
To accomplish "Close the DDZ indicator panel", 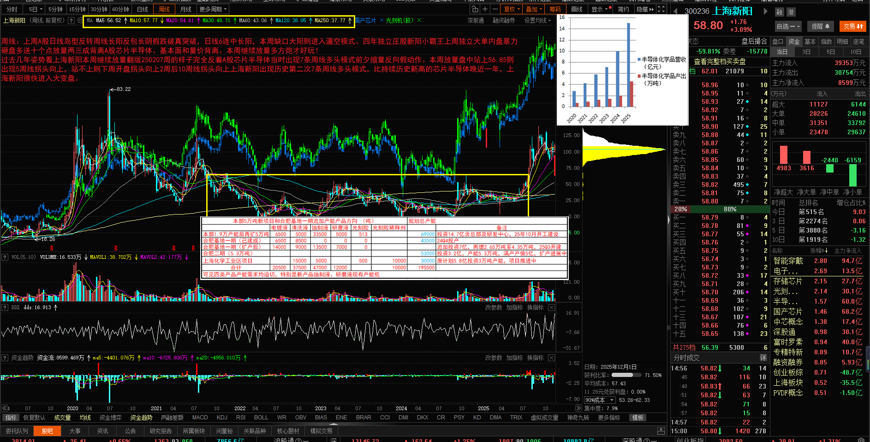I will coord(551,307).
